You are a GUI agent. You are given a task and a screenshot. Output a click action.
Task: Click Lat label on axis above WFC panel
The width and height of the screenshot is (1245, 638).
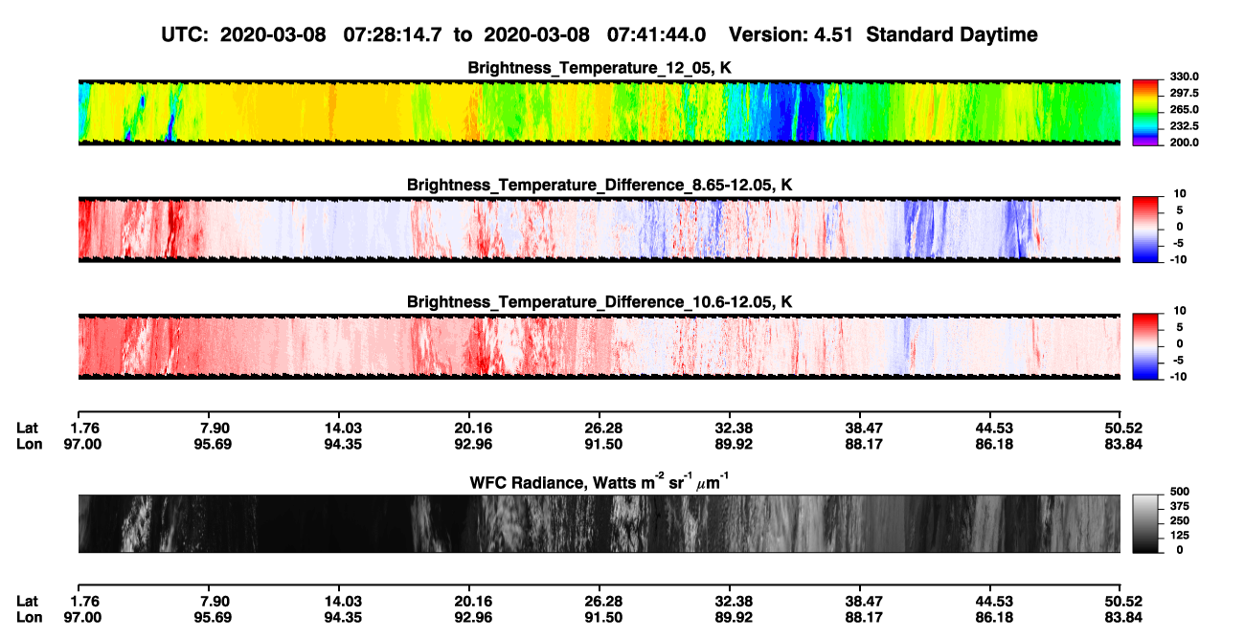27,428
